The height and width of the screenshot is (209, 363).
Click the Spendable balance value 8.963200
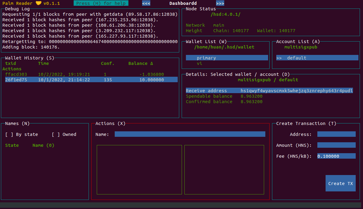click(x=251, y=96)
